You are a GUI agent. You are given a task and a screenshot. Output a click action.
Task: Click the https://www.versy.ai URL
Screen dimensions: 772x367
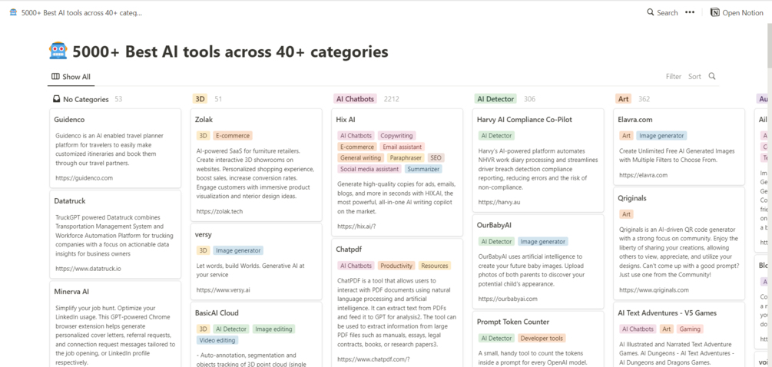[x=223, y=290]
